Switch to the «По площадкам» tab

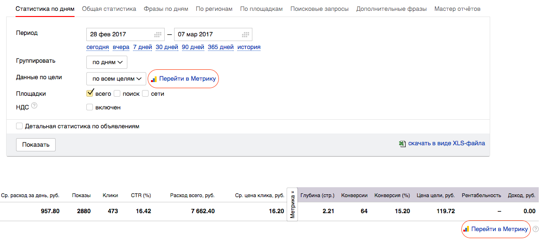(261, 8)
